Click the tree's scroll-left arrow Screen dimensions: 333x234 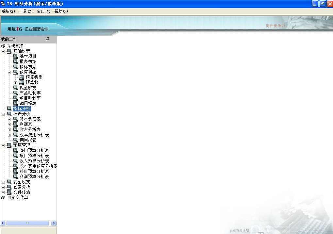(3, 223)
